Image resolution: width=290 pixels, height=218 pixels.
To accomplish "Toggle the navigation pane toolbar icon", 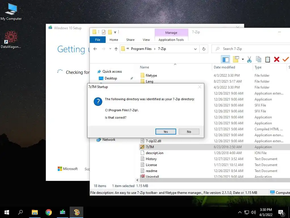I will 225,59.
